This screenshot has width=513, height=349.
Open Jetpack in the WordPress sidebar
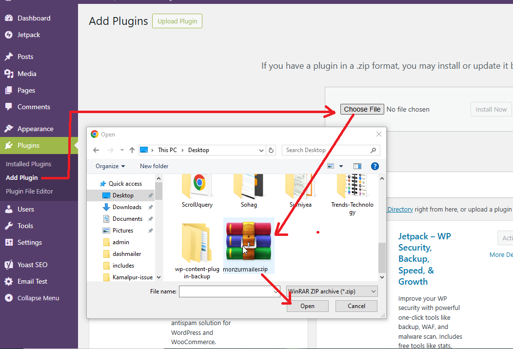[29, 35]
